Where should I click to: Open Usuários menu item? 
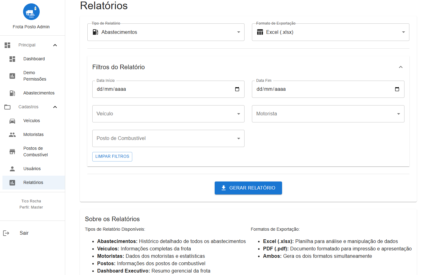pyautogui.click(x=34, y=169)
